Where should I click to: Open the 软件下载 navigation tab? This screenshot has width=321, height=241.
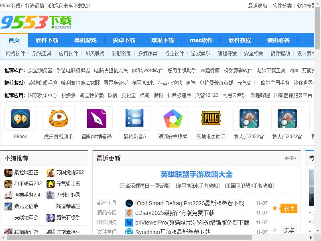(x=47, y=40)
